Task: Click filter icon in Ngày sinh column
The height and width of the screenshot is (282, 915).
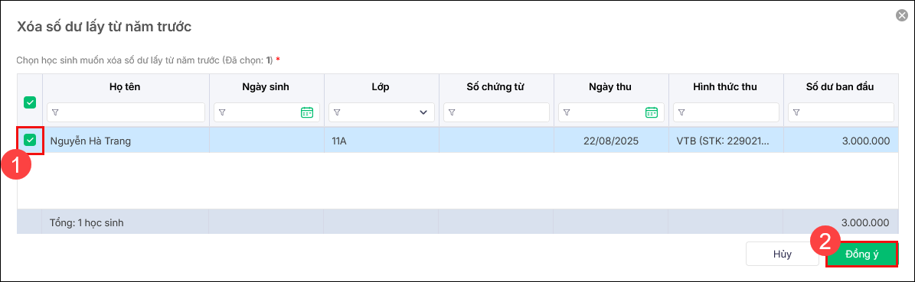Action: click(222, 112)
